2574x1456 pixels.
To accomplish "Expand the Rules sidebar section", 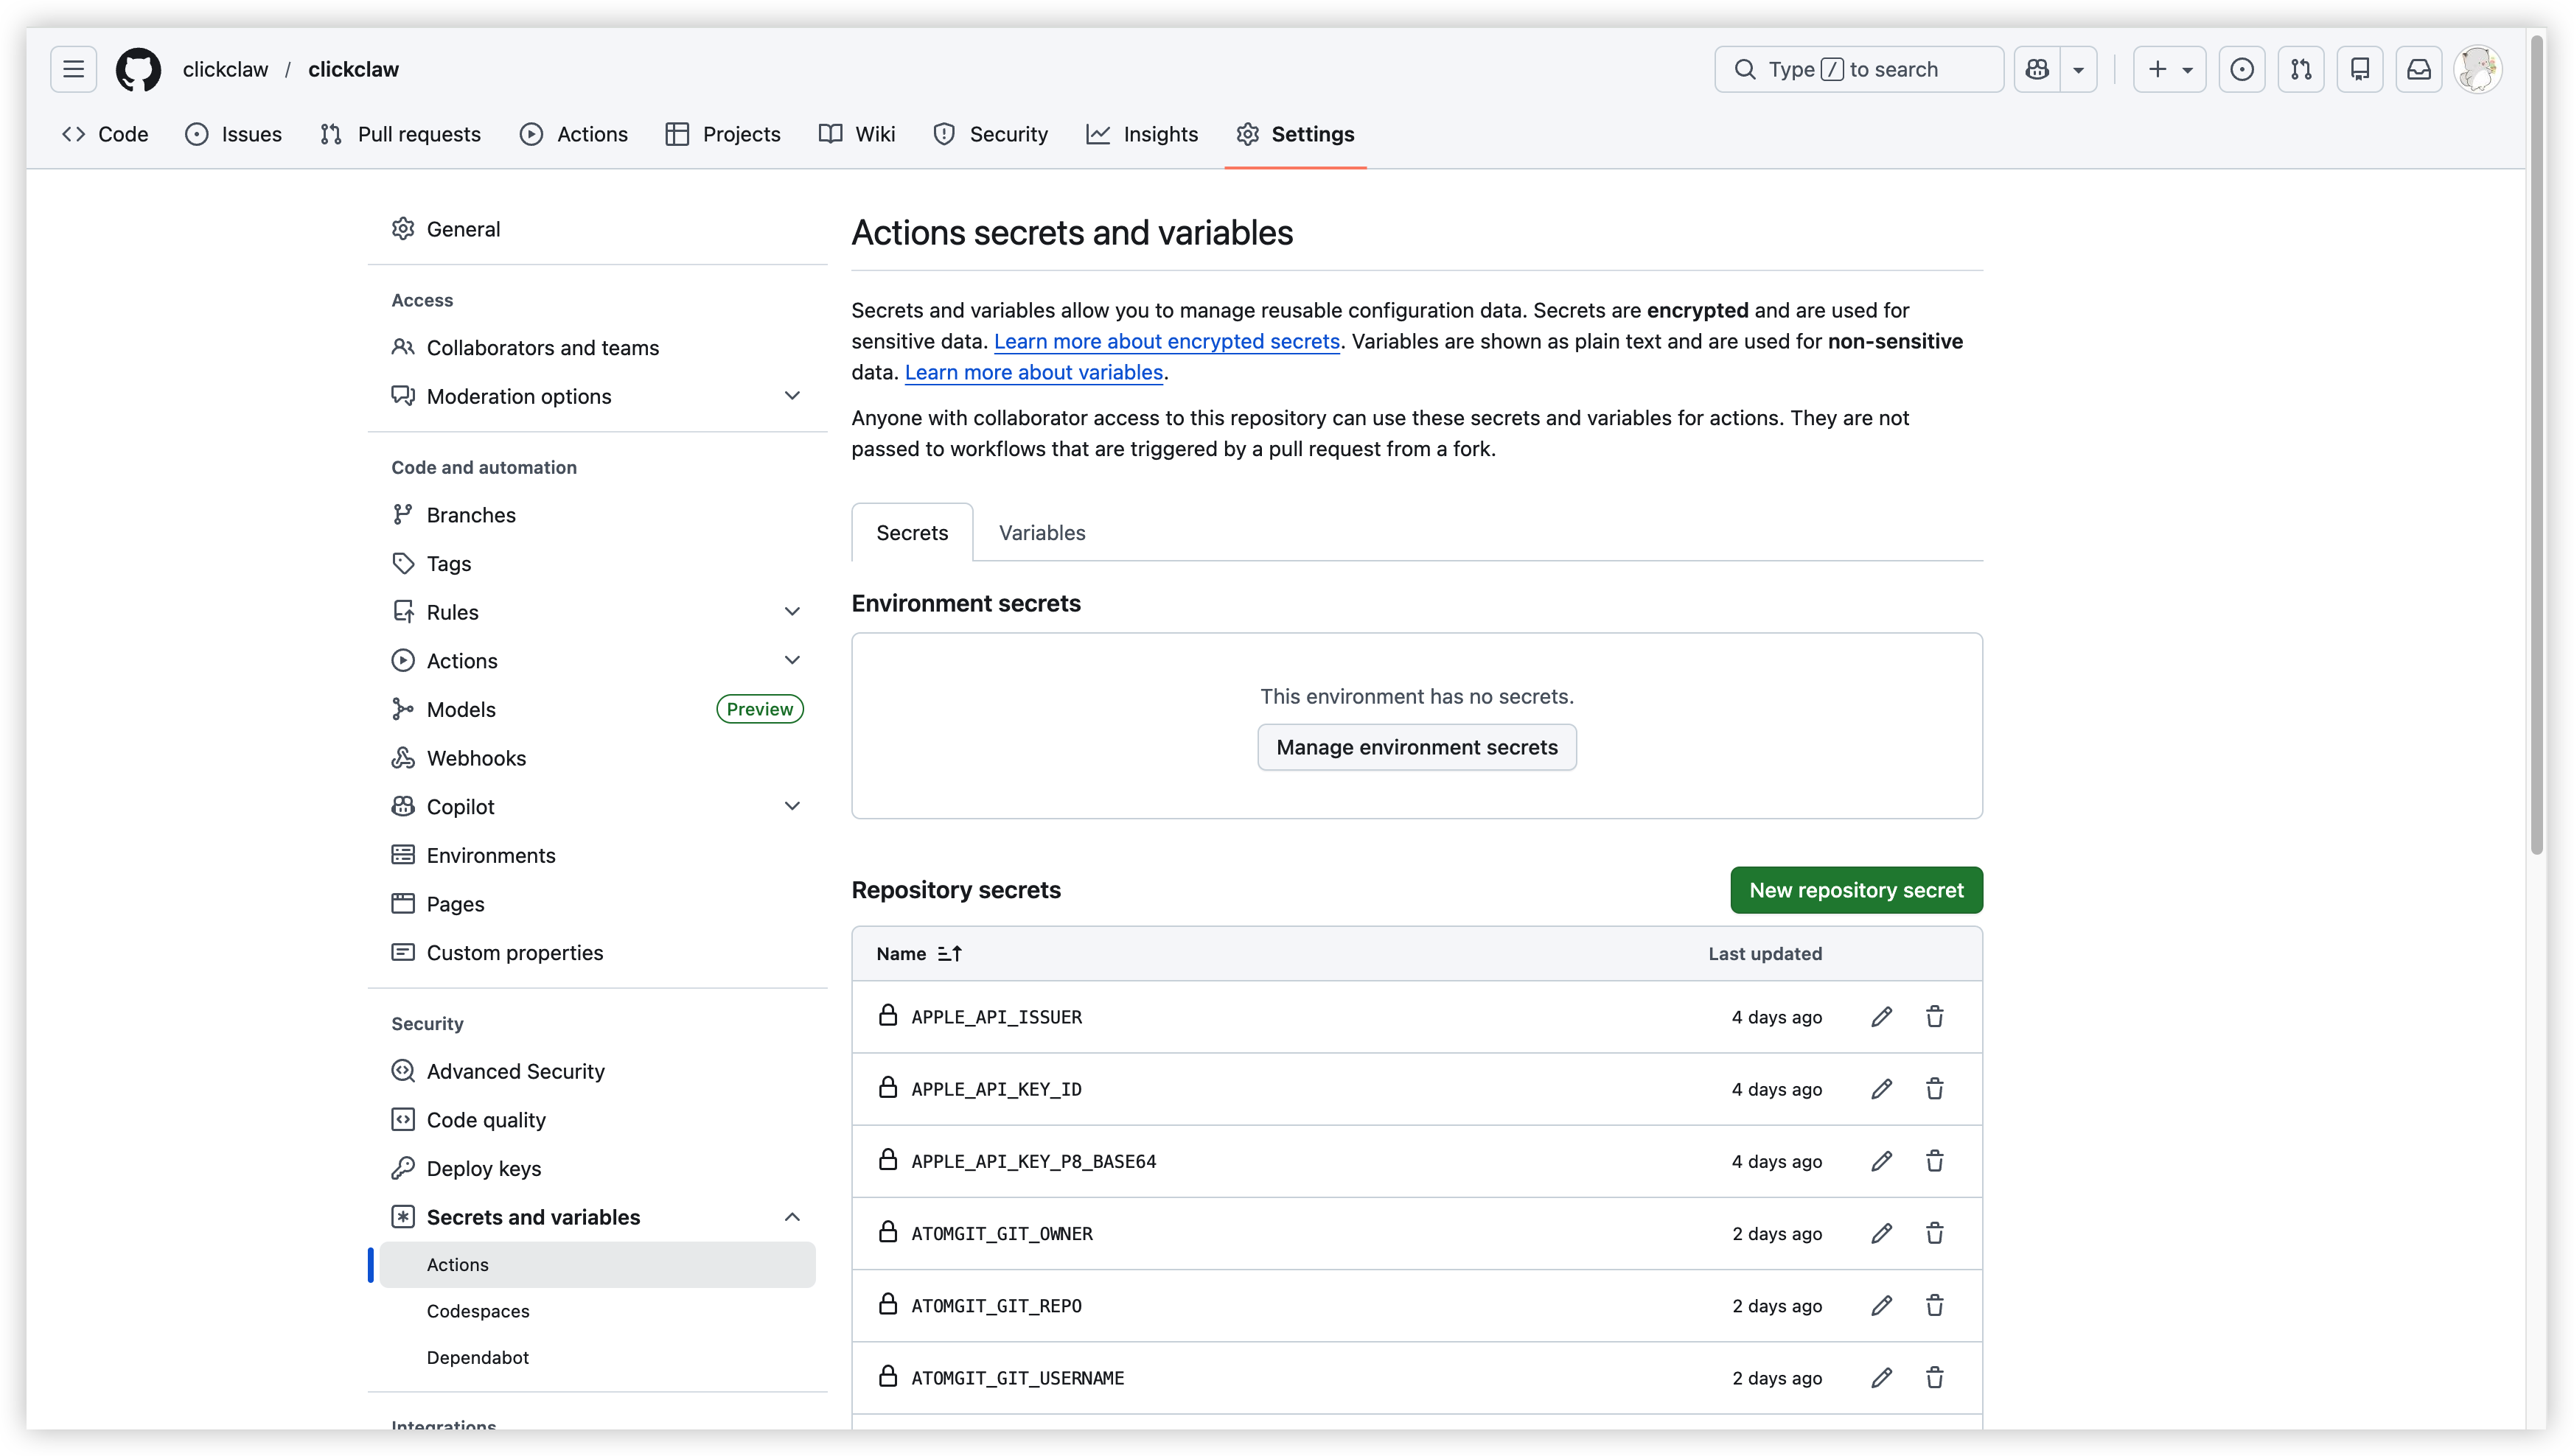I will click(x=792, y=612).
